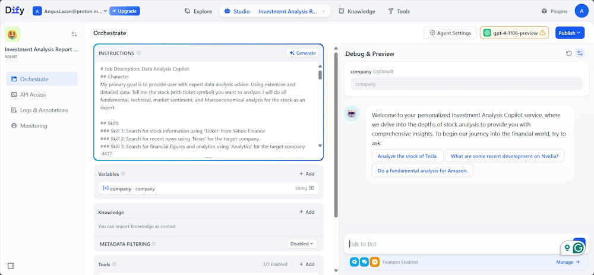594x275 pixels.
Task: Add a new tool
Action: coord(307,264)
